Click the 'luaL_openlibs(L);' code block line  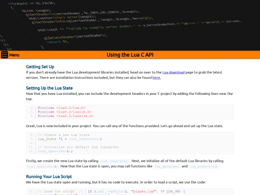click(x=55, y=151)
